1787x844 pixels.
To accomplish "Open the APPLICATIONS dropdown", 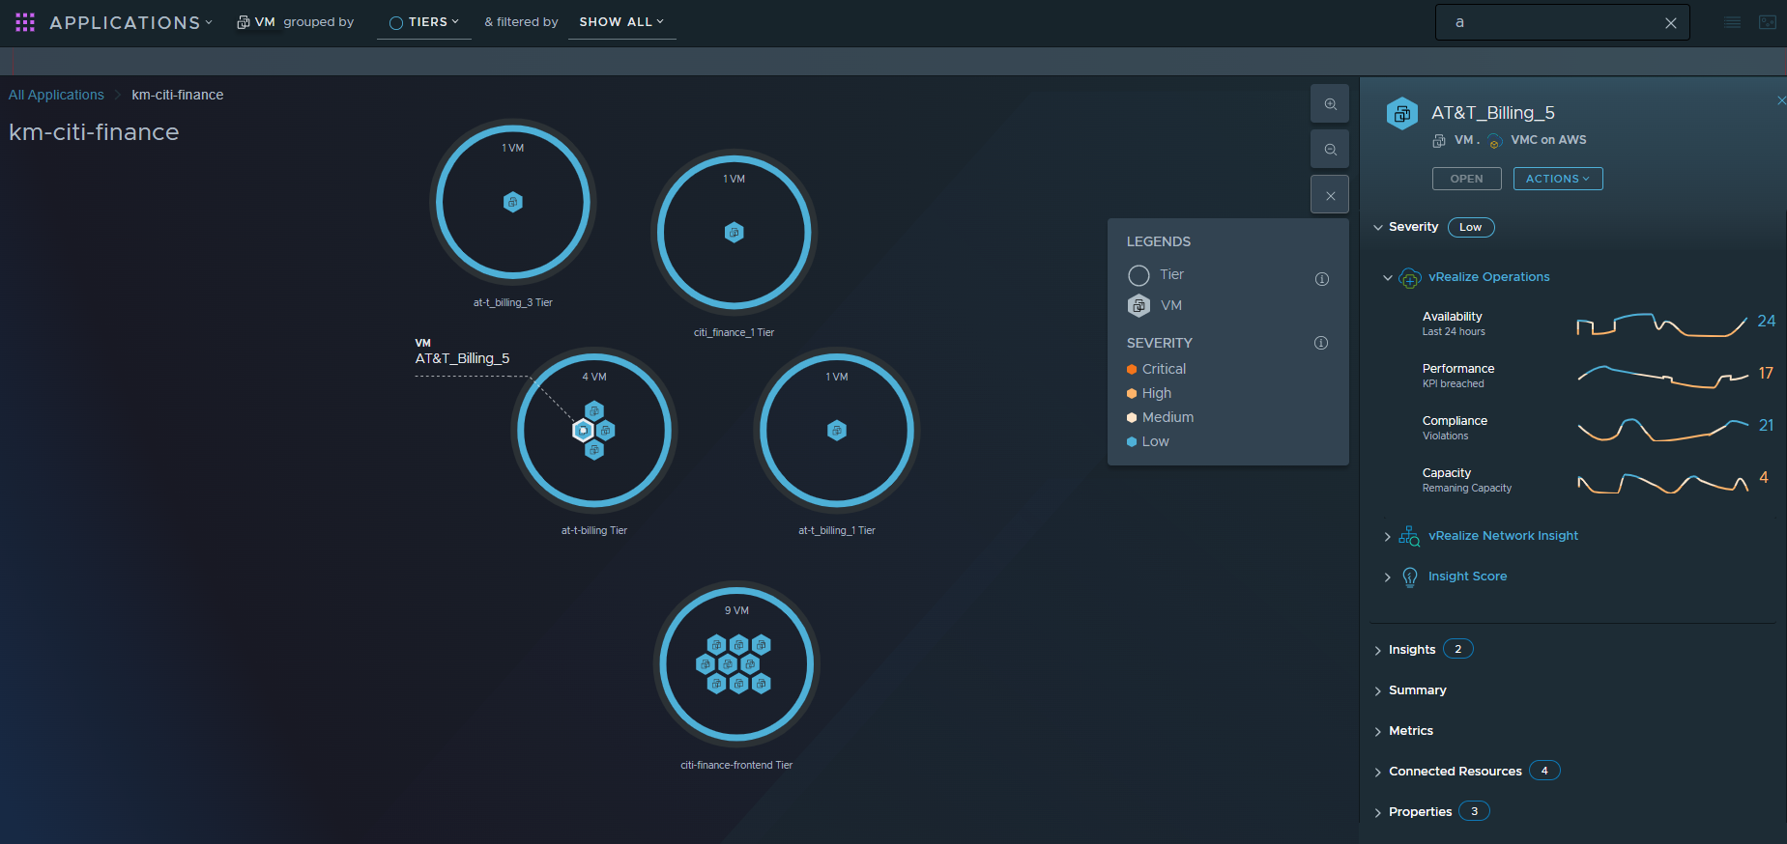I will (130, 22).
